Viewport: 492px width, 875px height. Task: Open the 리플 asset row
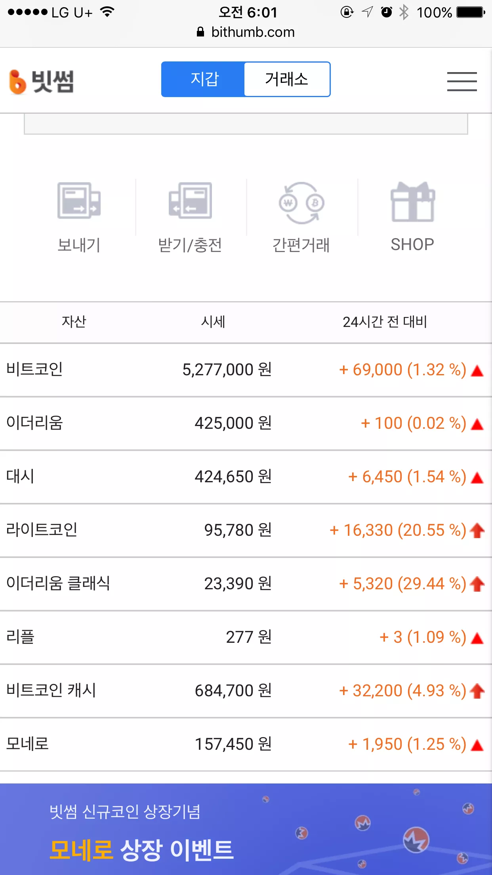246,637
